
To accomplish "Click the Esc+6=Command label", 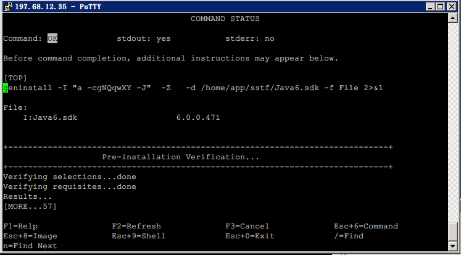I will click(366, 226).
